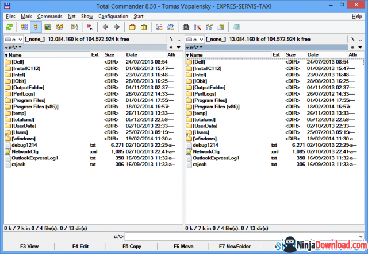Open right panel favorites star dropdown
This screenshot has height=254, width=368.
[352, 48]
